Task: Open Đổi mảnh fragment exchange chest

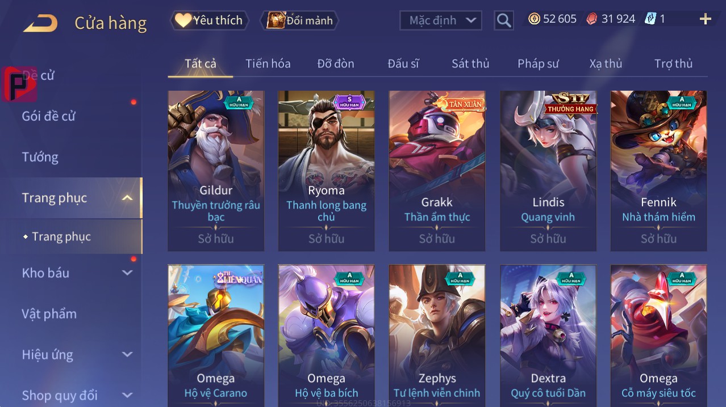Action: click(x=299, y=20)
